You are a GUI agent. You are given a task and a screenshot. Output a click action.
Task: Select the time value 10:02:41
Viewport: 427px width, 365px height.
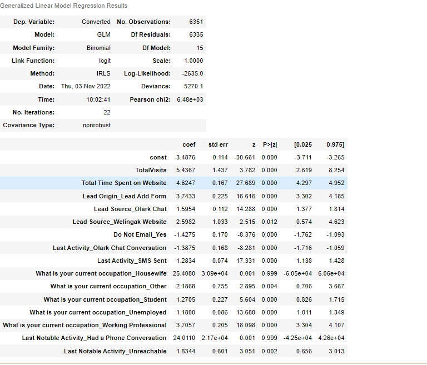click(98, 99)
